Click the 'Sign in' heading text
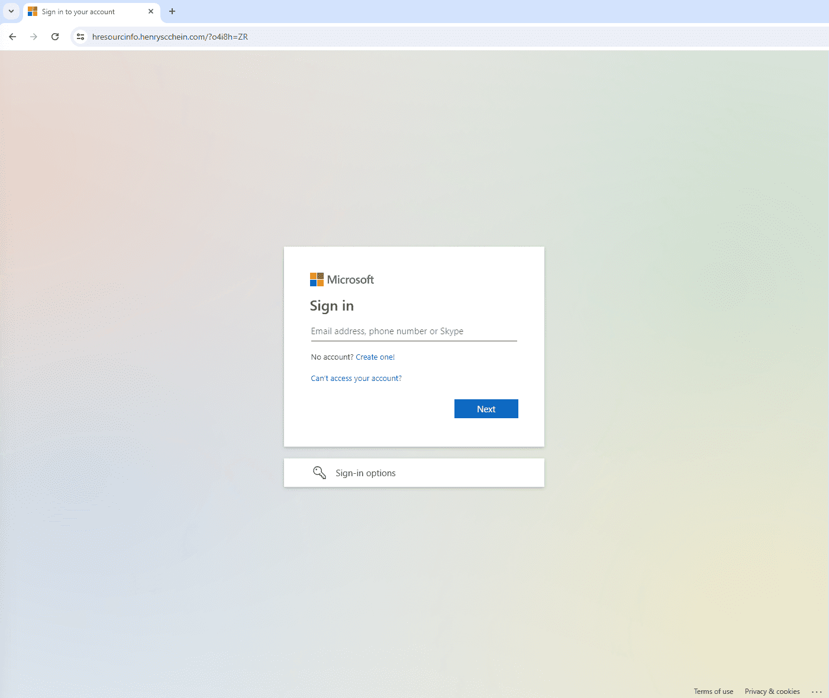Image resolution: width=829 pixels, height=698 pixels. click(332, 306)
